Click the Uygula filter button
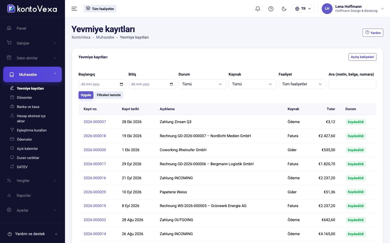This screenshot has height=243, width=390. pos(86,95)
